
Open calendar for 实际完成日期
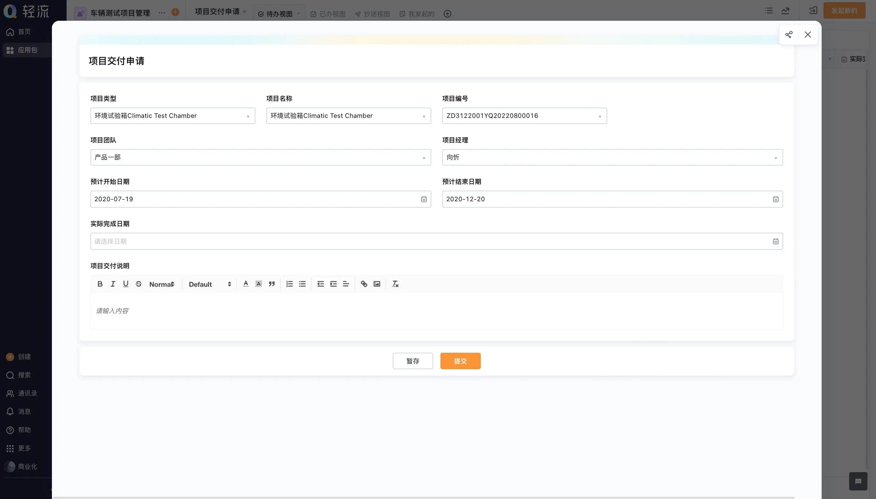point(776,241)
